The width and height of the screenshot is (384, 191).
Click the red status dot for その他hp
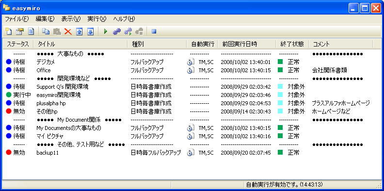9,111
